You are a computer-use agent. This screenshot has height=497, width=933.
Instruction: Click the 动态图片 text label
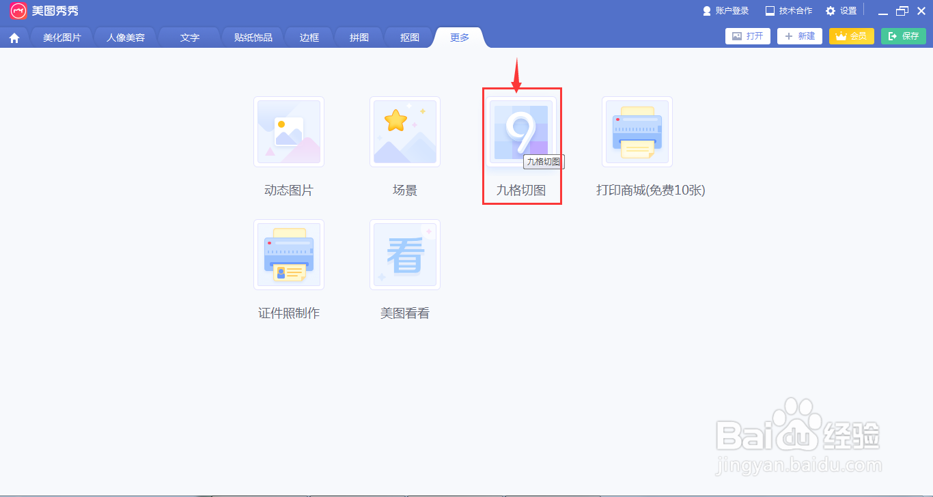(289, 190)
